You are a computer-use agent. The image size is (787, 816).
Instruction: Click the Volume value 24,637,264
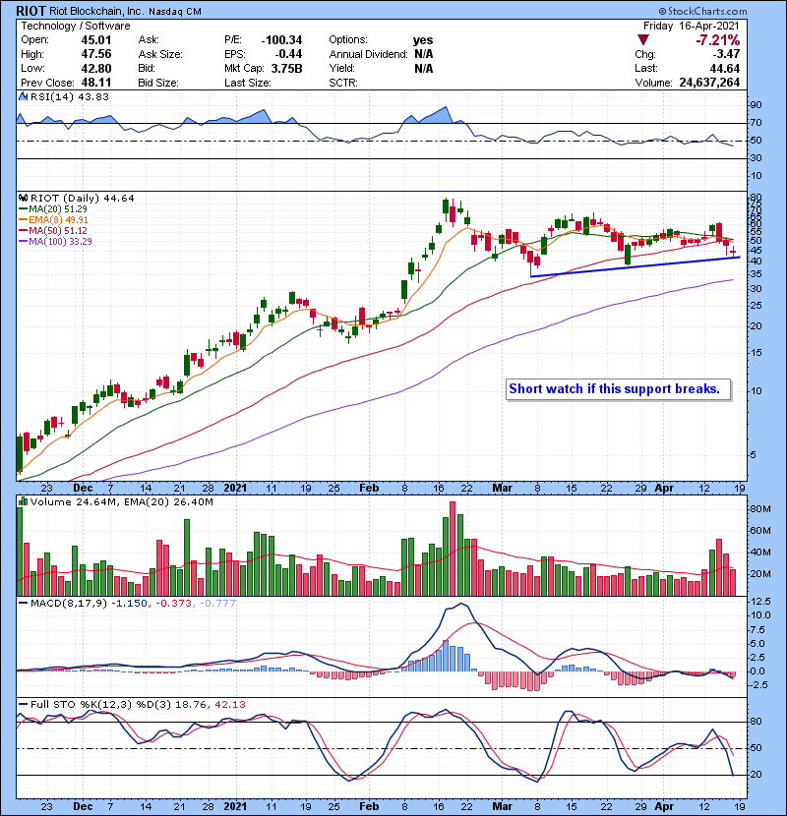coord(709,83)
